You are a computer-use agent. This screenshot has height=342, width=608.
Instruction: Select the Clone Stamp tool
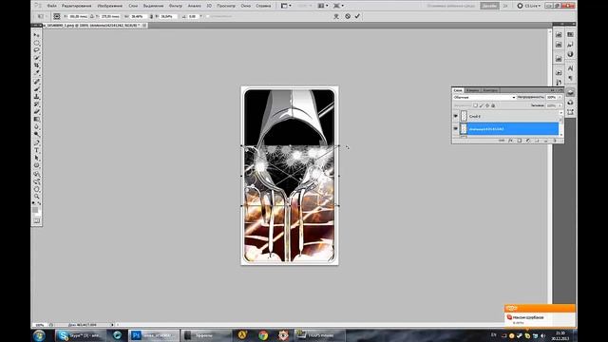[x=36, y=97]
